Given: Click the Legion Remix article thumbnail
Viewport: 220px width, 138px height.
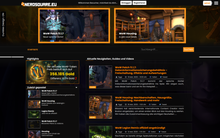Looking at the screenshot, I should pos(100,132).
